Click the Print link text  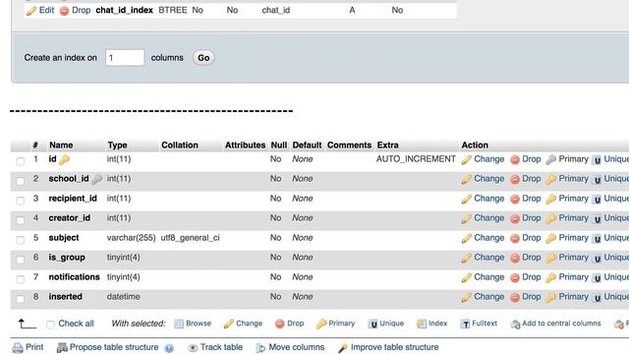click(x=34, y=347)
